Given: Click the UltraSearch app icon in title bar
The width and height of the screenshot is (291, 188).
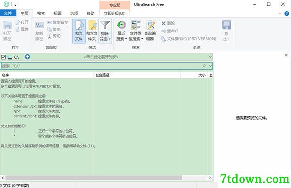Looking at the screenshot, I should (x=6, y=4).
